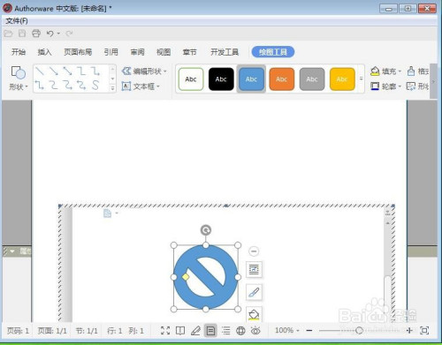This screenshot has height=345, width=442.
Task: Click the collapse minus button beside shape
Action: pyautogui.click(x=254, y=251)
